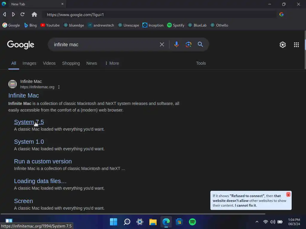The height and width of the screenshot is (229, 306).
Task: Click the Google icon beside the address bar
Action: tap(281, 14)
